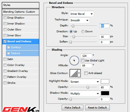
Task: Click the Make Default button
Action: pos(73,108)
